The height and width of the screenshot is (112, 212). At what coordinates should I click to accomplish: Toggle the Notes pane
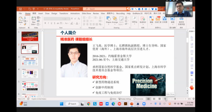pos(113,99)
